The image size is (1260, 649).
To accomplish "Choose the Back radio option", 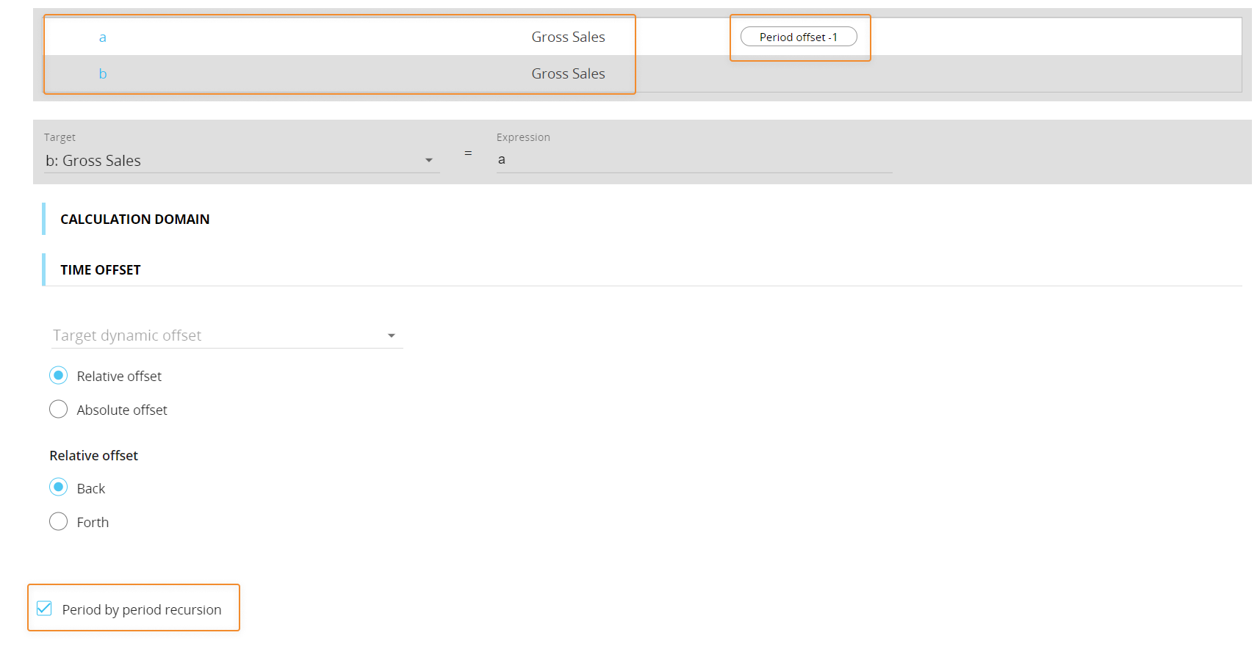I will pyautogui.click(x=59, y=487).
